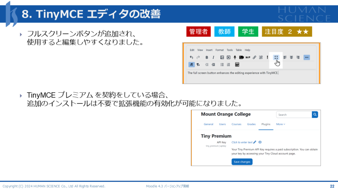
Task: Toggle Bold formatting in the editor
Action: 207,57
